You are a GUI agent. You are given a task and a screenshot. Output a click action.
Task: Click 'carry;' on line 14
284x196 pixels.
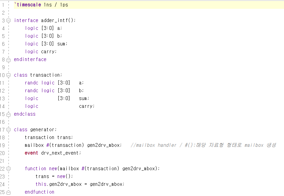pos(86,106)
